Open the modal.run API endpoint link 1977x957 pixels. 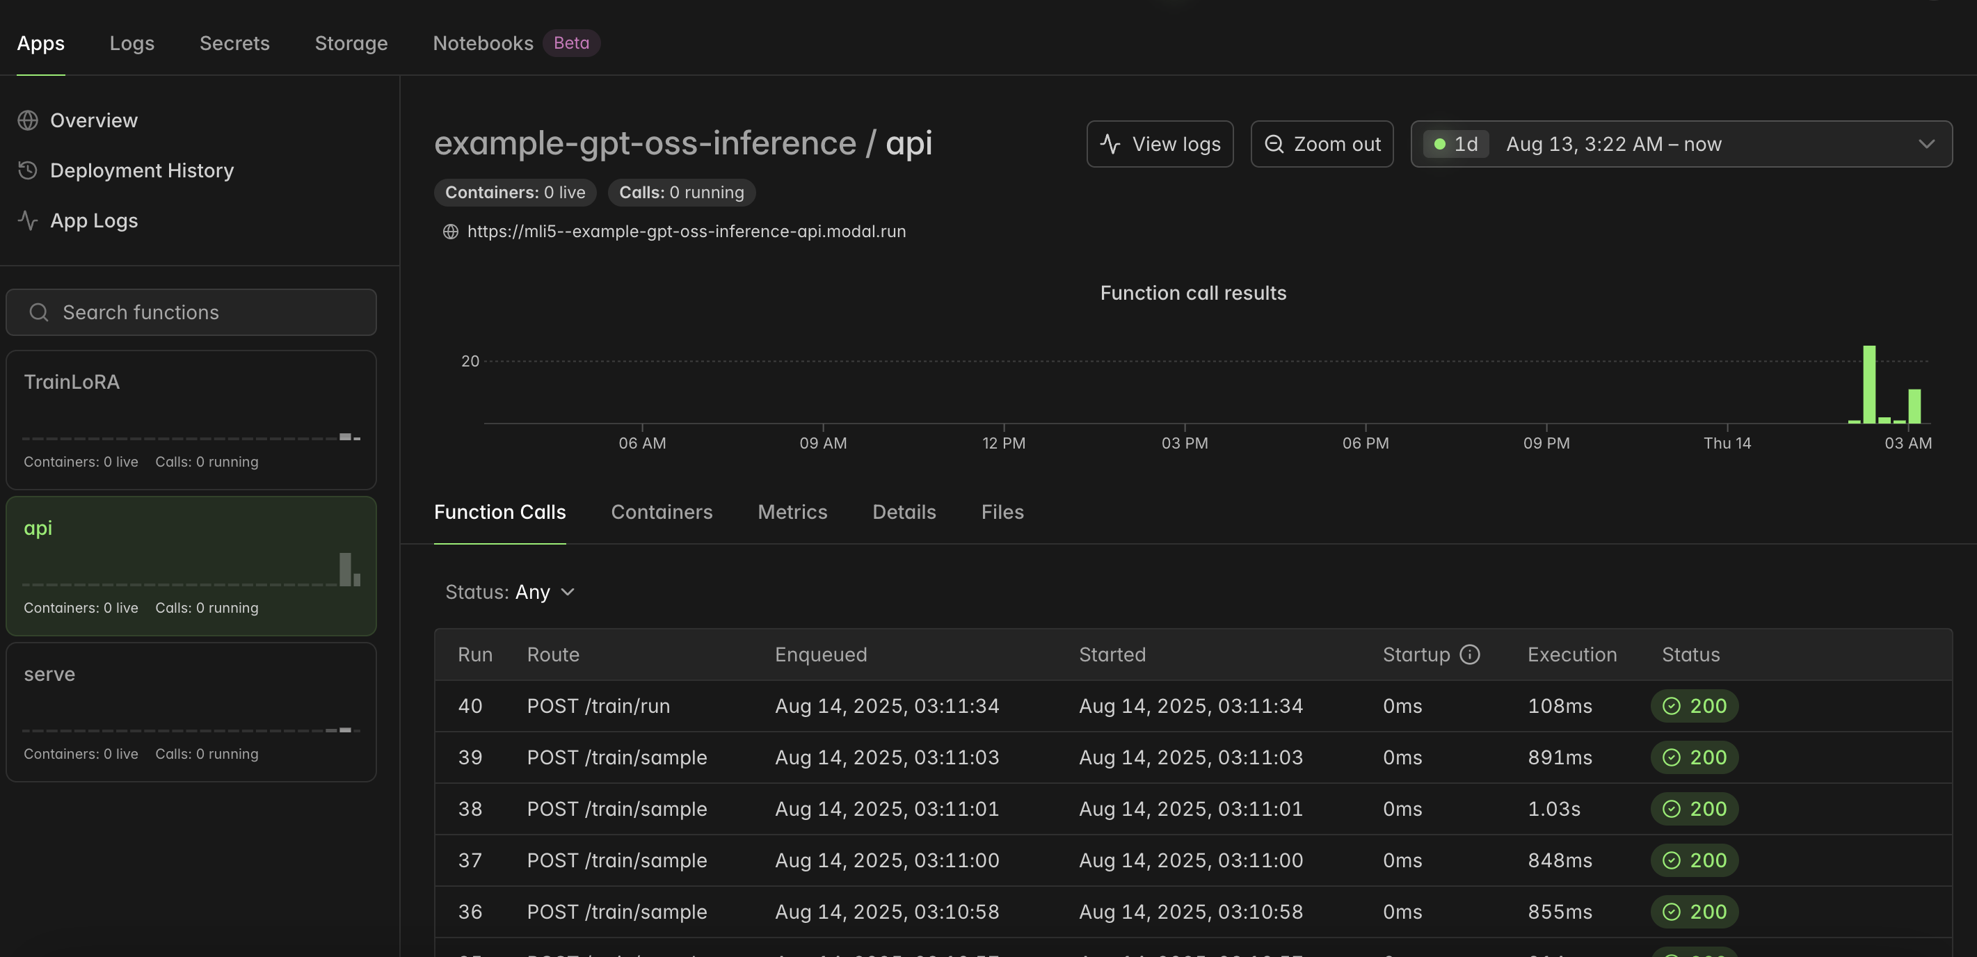point(685,232)
